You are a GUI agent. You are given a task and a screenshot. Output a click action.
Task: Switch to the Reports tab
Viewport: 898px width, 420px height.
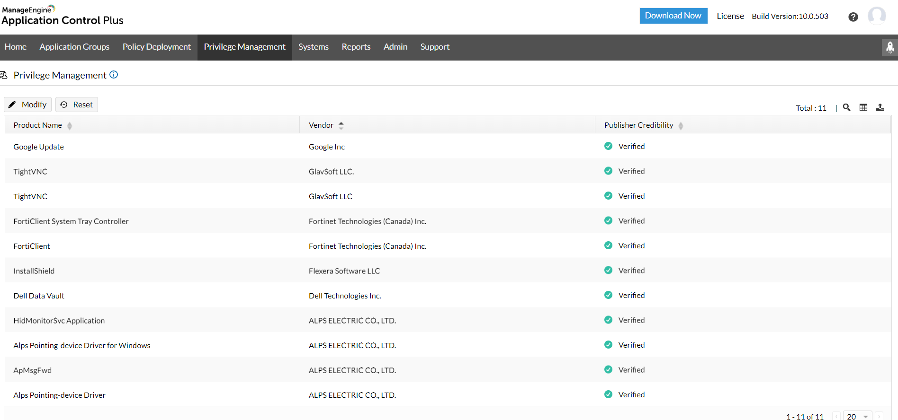pos(356,47)
